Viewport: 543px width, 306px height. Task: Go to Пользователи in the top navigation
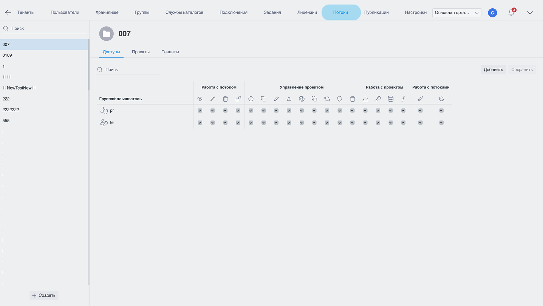[x=65, y=12]
